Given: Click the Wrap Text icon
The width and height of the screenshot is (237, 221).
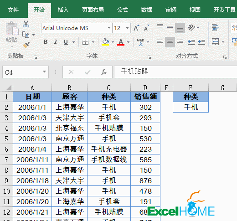Looking at the screenshot, I should (x=215, y=28).
